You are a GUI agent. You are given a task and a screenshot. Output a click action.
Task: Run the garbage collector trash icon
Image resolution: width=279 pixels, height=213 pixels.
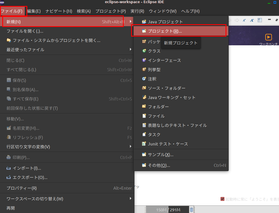click(x=192, y=210)
